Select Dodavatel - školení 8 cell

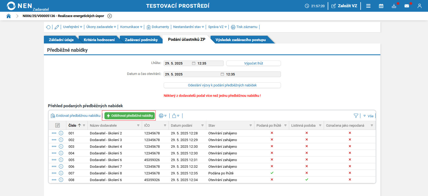(106, 173)
